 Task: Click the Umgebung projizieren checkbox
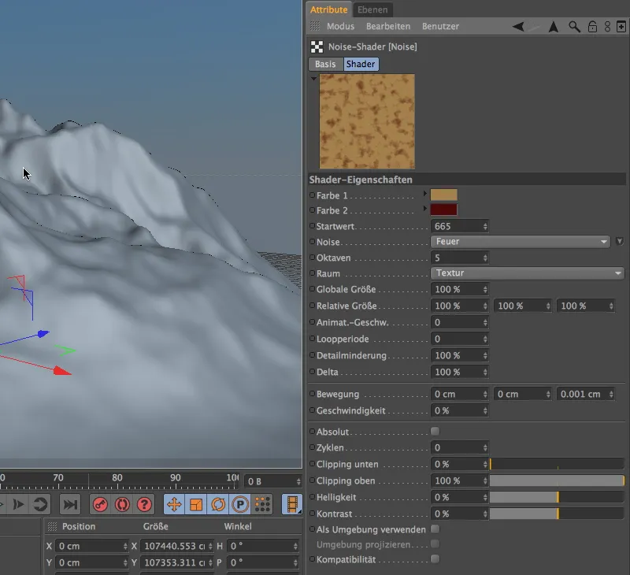(x=435, y=544)
